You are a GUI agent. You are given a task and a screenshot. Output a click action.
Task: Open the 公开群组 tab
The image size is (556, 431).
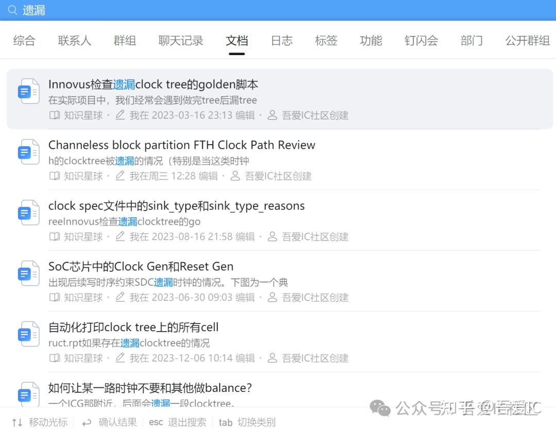(x=527, y=41)
